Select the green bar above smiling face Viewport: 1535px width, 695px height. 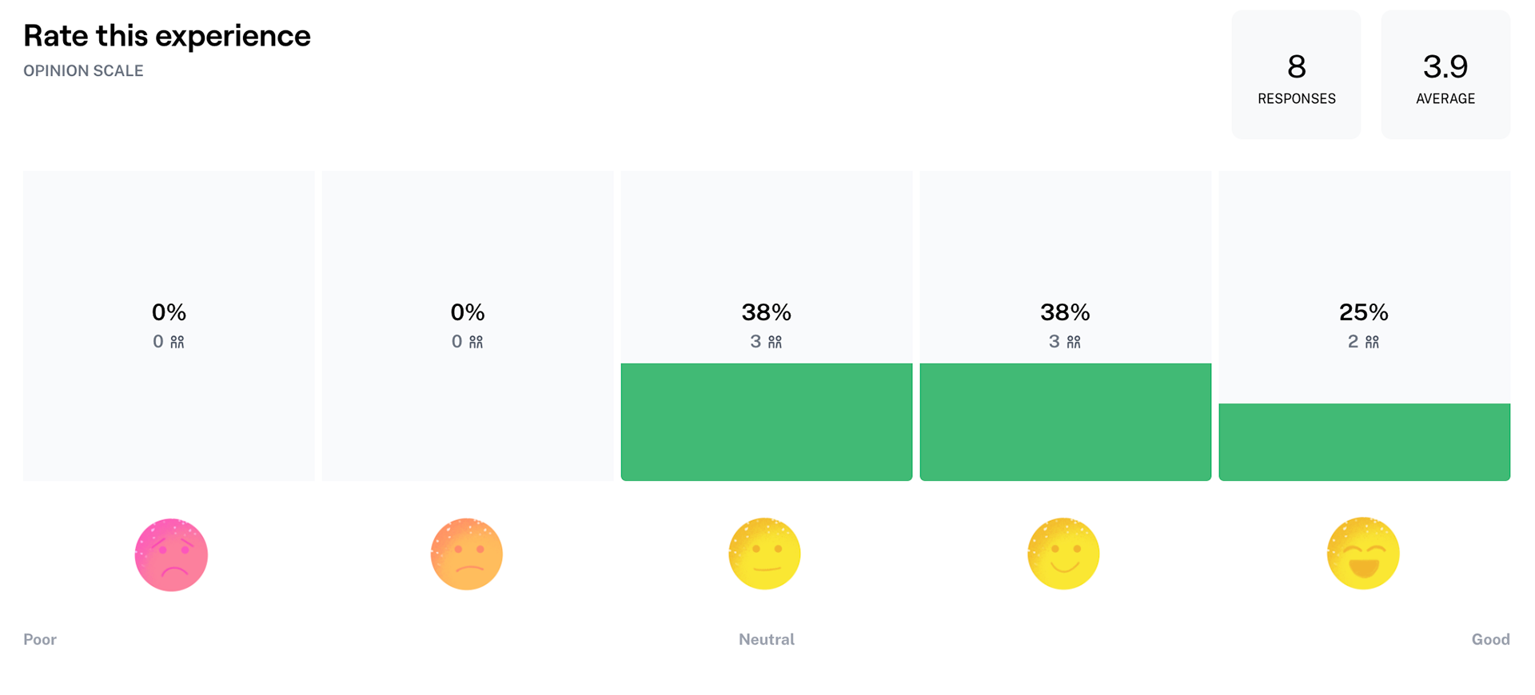pyautogui.click(x=1066, y=422)
